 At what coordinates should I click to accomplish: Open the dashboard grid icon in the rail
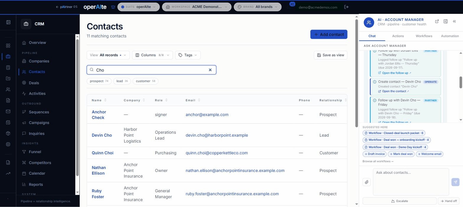(x=8, y=45)
